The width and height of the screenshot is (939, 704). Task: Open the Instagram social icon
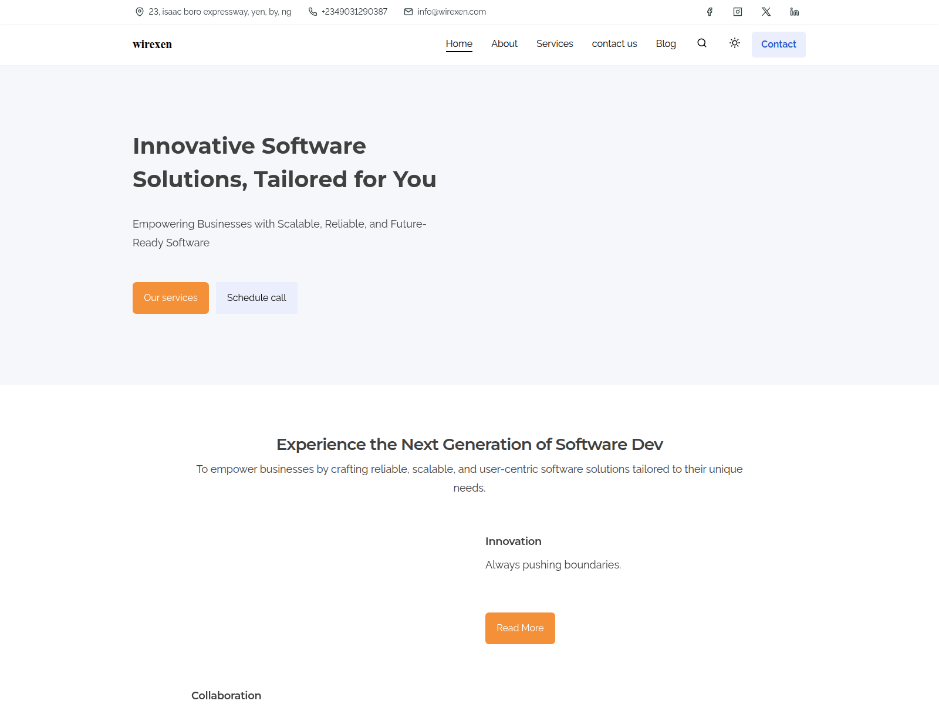(738, 12)
